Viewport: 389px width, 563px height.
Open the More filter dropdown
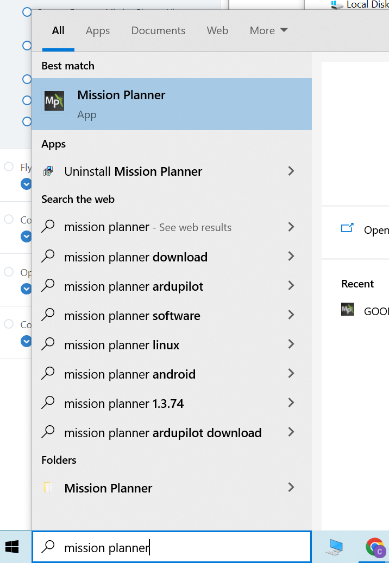point(268,30)
